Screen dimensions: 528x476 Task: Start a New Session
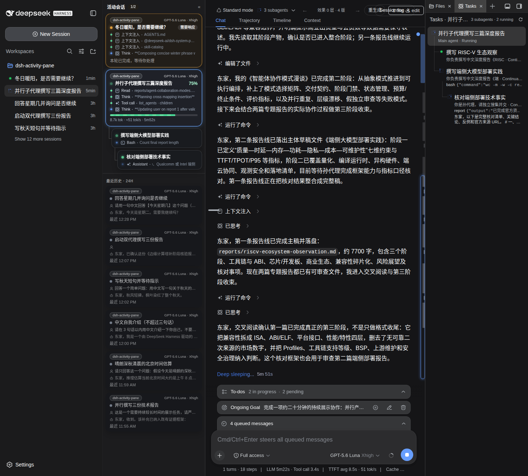coord(51,34)
